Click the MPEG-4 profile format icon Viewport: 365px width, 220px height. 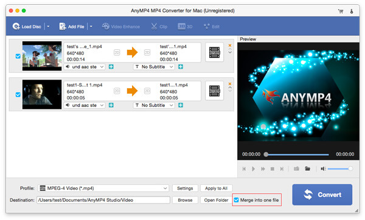43,188
